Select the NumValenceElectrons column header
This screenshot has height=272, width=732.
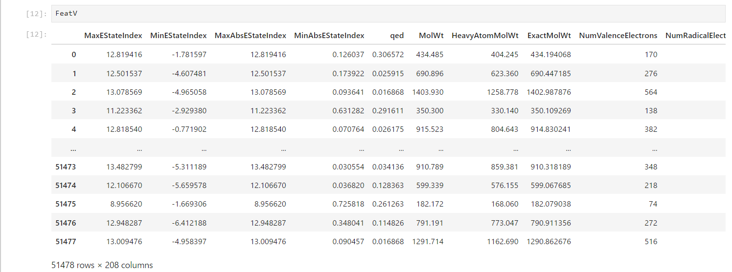coord(618,36)
